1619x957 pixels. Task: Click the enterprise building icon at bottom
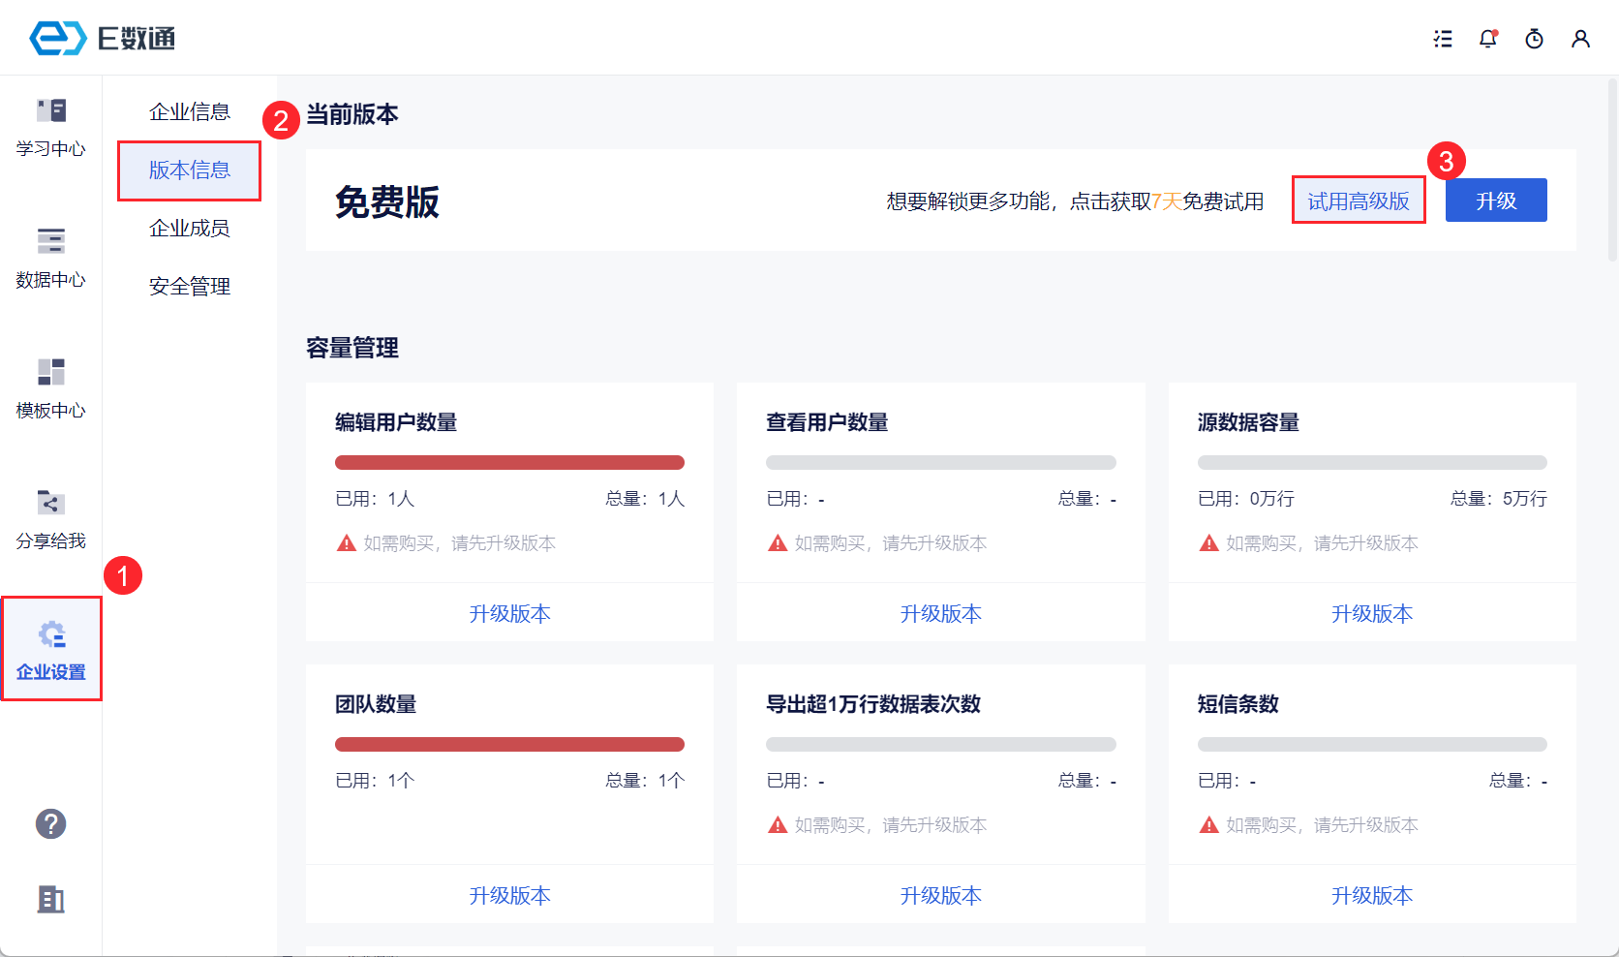[50, 900]
